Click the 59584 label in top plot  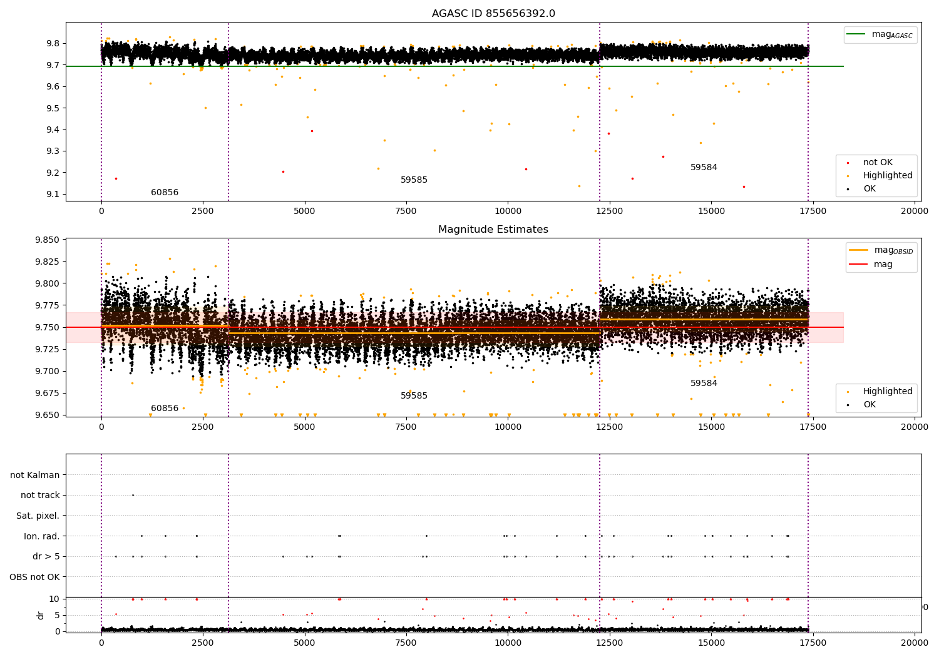point(704,168)
